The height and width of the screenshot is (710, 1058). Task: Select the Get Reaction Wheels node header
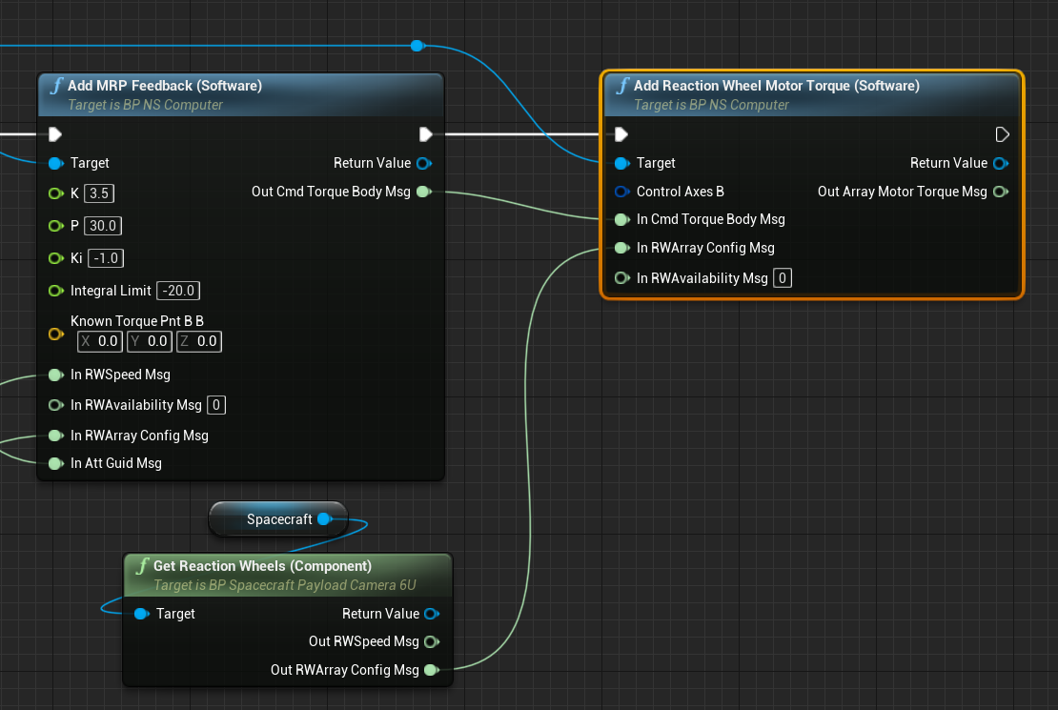click(x=262, y=566)
